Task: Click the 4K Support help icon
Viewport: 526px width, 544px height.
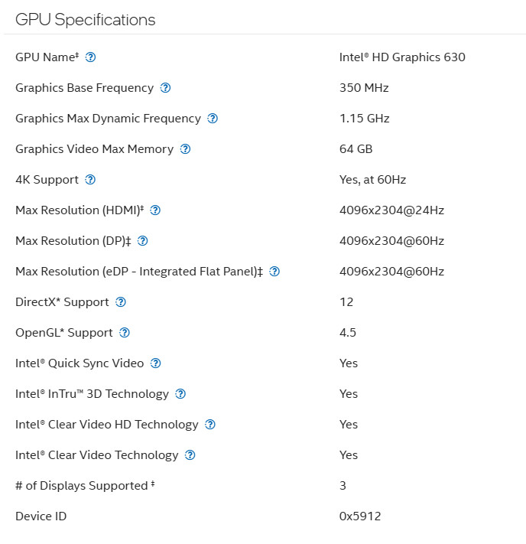Action: (x=90, y=180)
